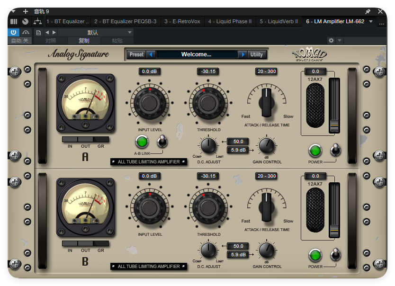
Task: Click channel B green POWER lamp
Action: [x=315, y=255]
